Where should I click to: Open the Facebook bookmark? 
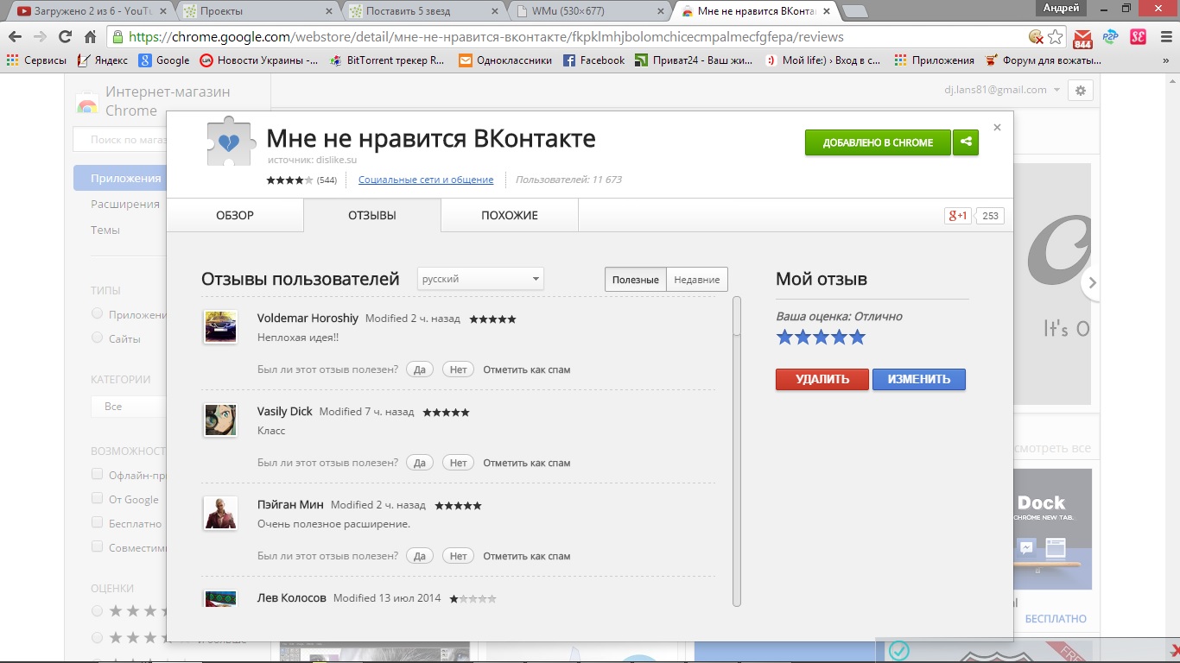[x=593, y=60]
